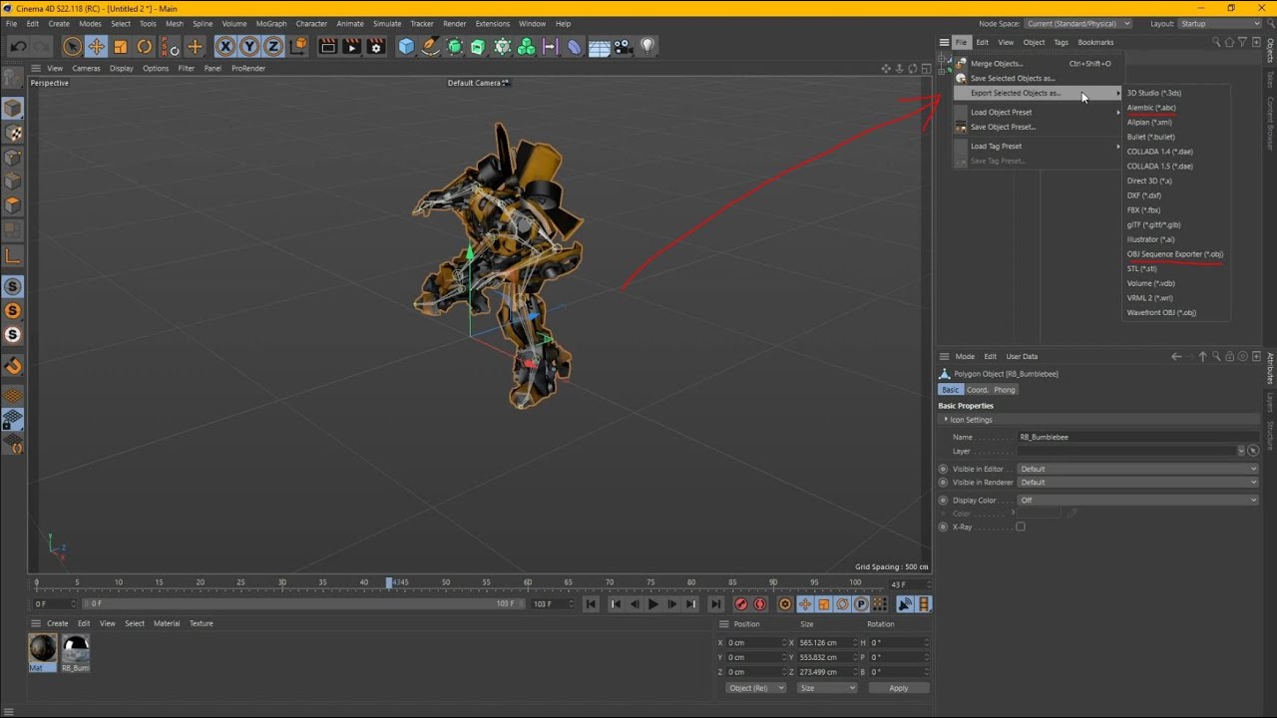Activate the Move tool in the top toolbar
The image size is (1277, 718).
96,46
